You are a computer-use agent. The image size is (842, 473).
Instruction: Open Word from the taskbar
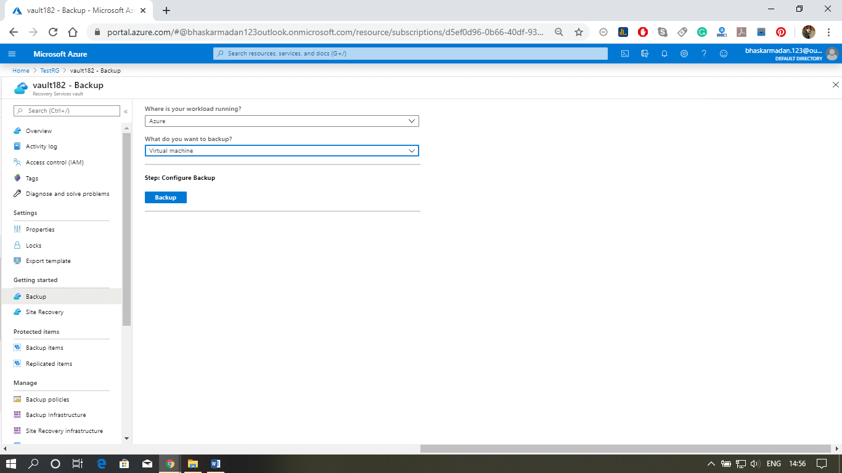215,463
